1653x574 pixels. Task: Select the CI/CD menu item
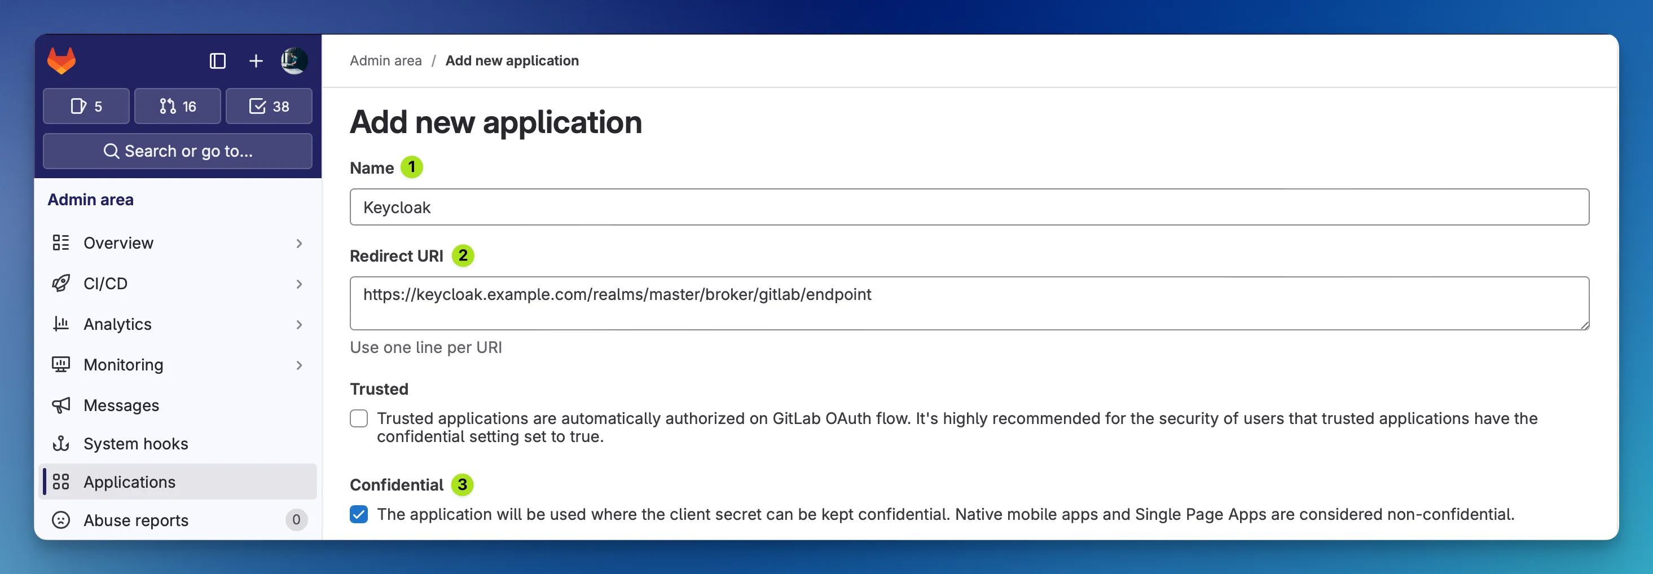(x=178, y=284)
